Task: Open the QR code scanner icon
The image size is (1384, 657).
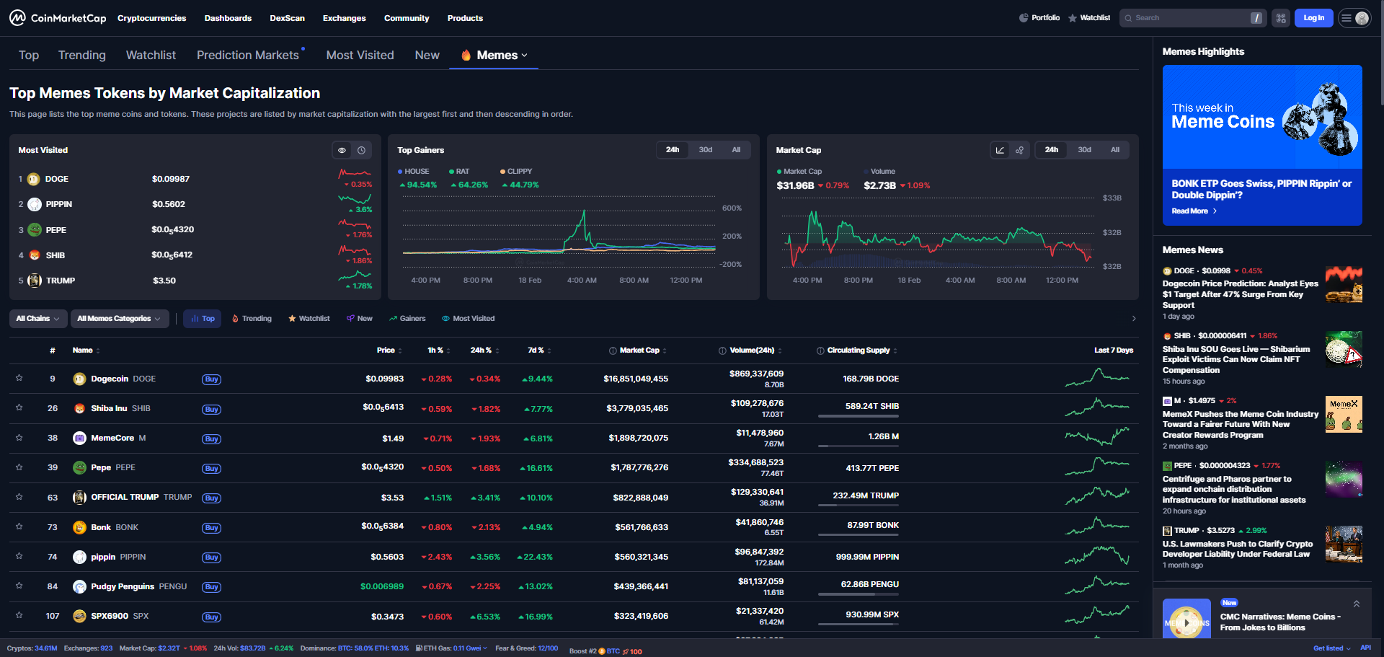Action: click(1281, 18)
